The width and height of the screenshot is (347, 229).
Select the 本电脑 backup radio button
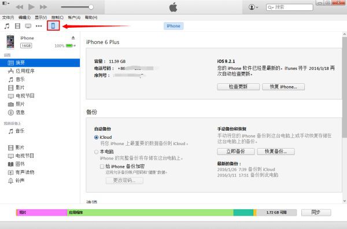96,152
